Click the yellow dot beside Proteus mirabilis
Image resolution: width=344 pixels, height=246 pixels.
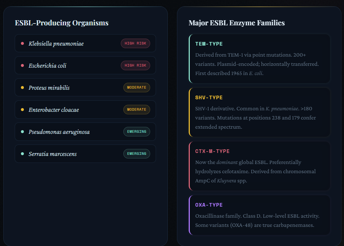click(22, 88)
